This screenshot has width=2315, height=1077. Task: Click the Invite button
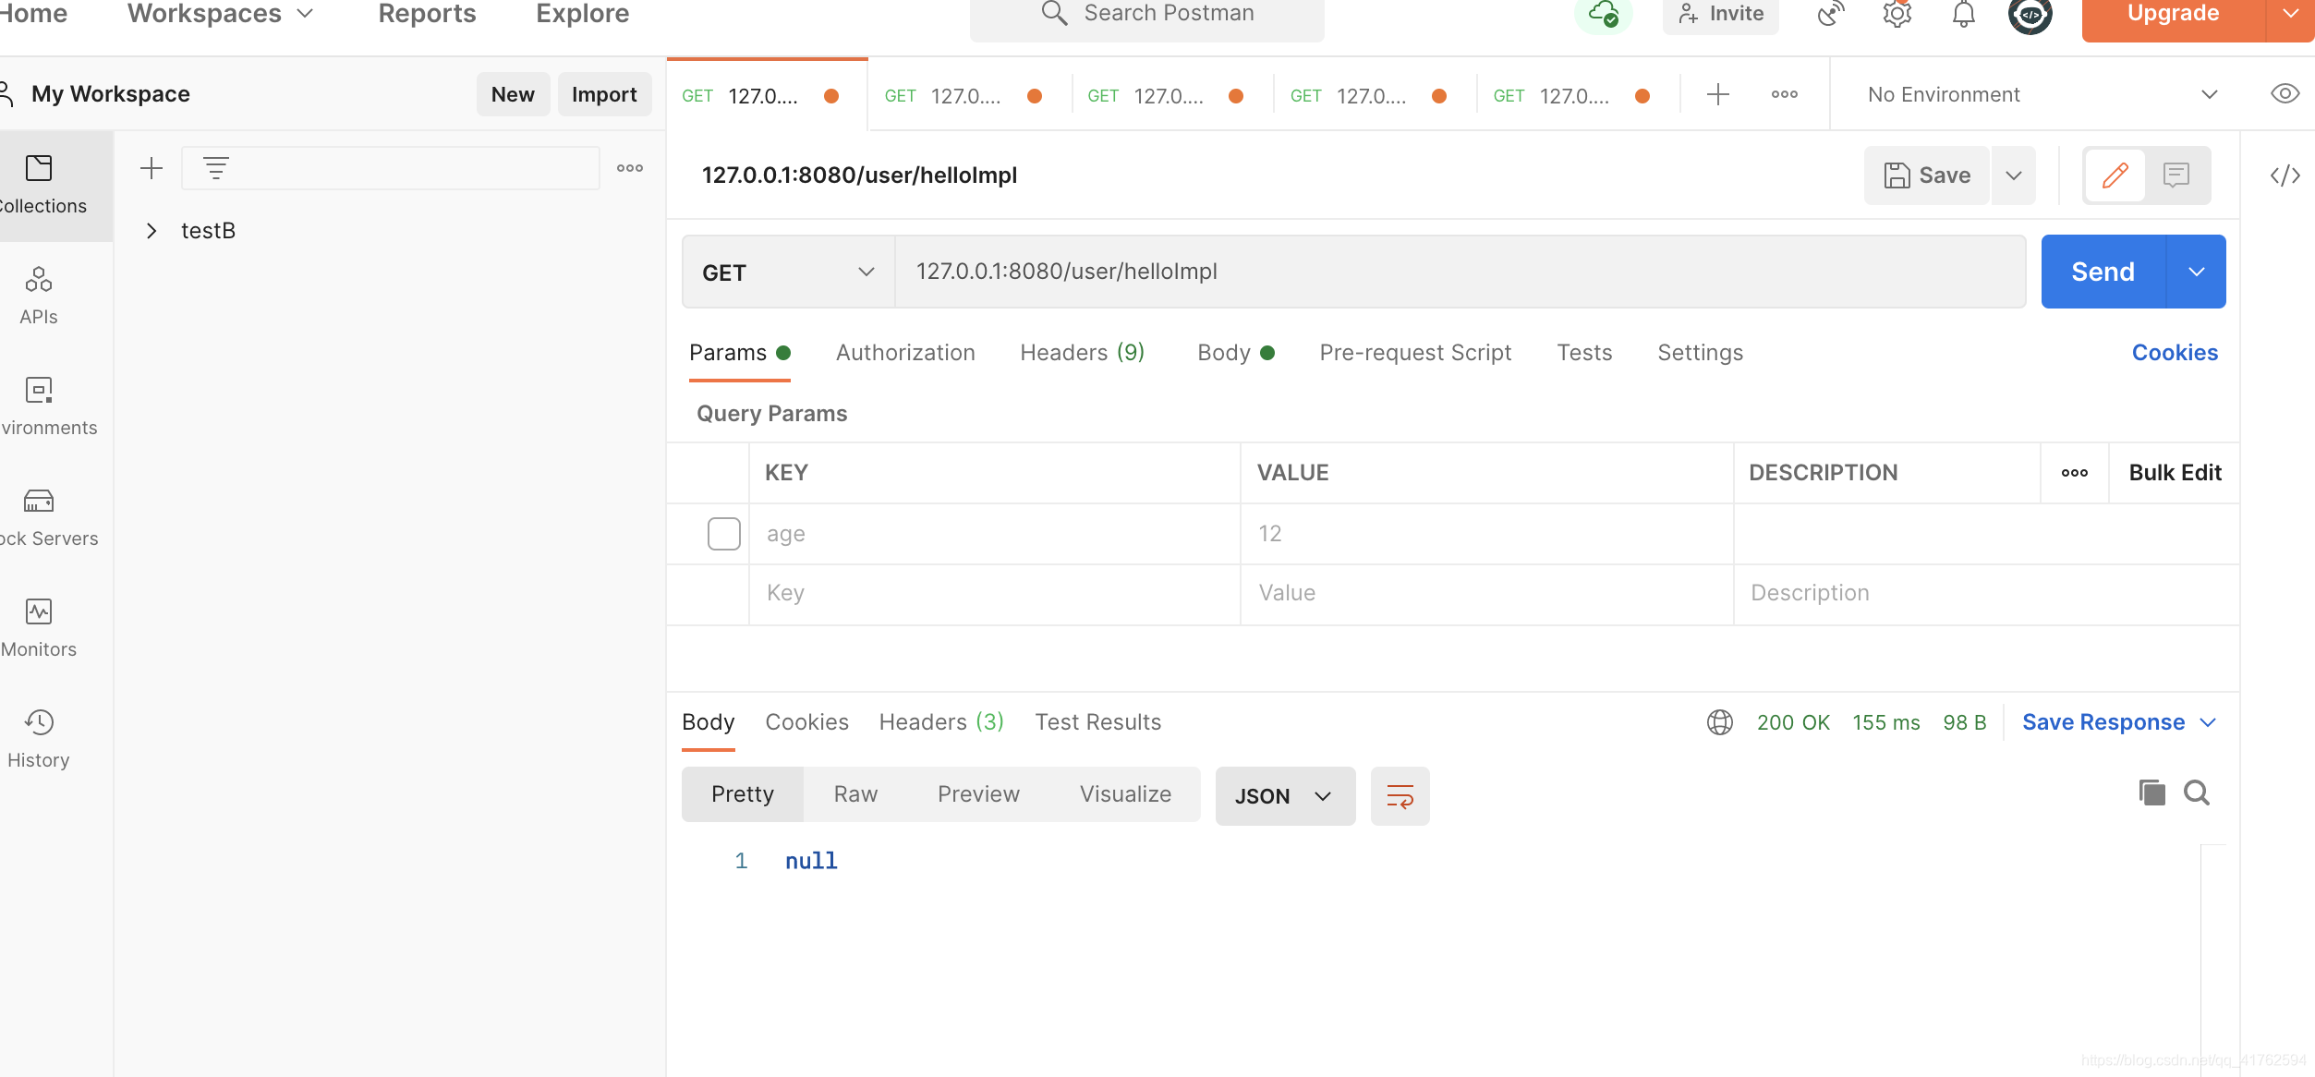coord(1720,14)
